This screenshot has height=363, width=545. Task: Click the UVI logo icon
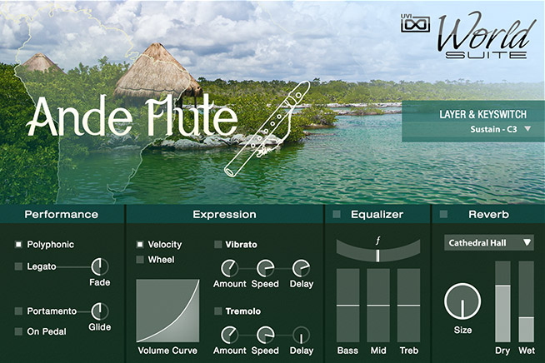pyautogui.click(x=415, y=23)
